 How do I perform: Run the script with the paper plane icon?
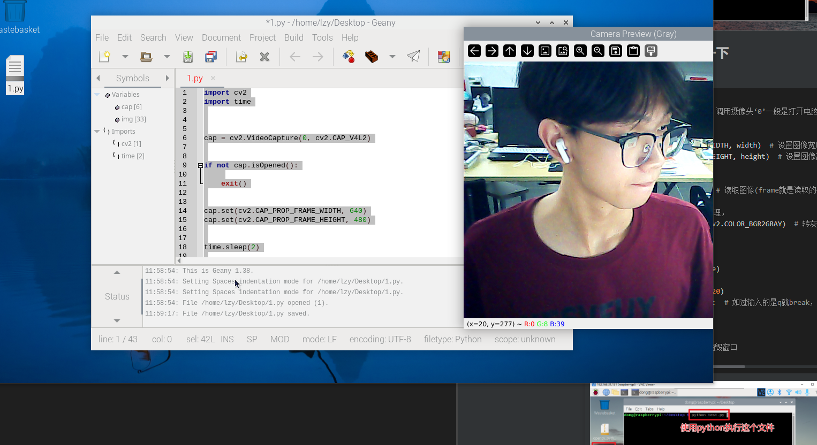click(413, 56)
